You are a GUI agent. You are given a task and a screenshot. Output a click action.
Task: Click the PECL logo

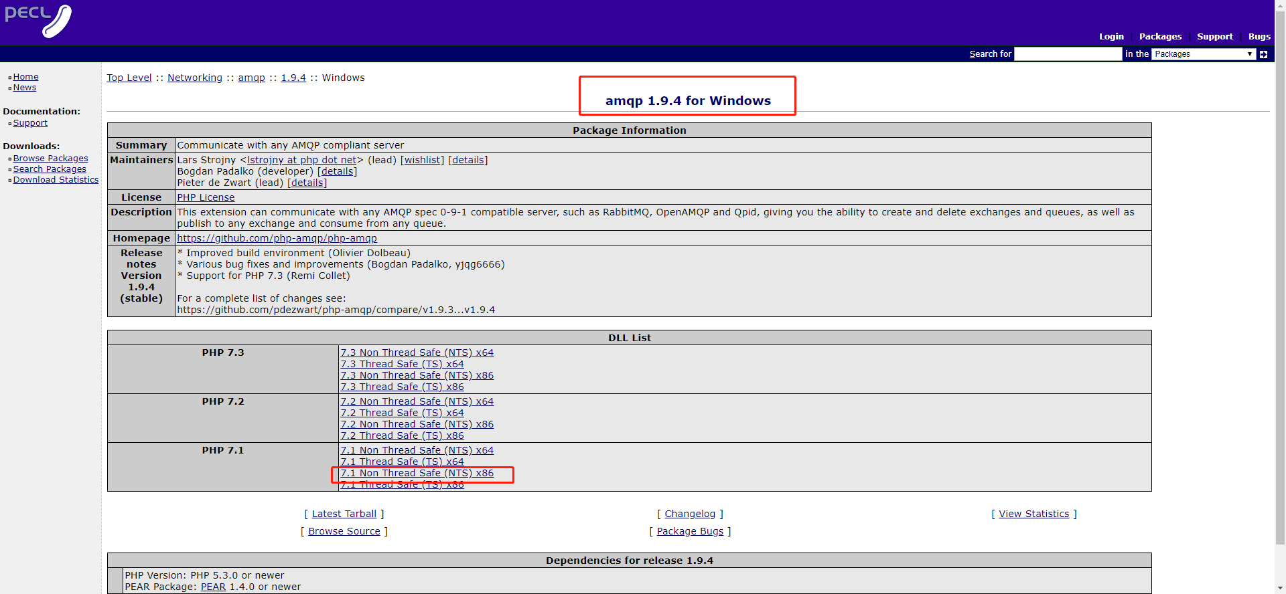point(38,21)
